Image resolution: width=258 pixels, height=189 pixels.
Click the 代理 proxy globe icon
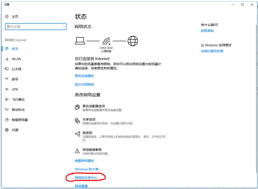(7, 130)
